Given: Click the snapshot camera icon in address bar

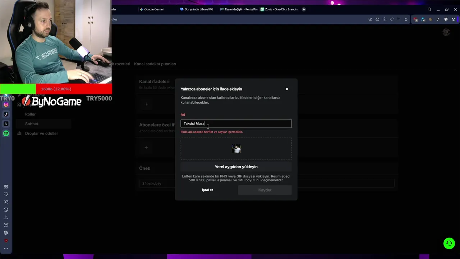Looking at the screenshot, I should point(377,19).
